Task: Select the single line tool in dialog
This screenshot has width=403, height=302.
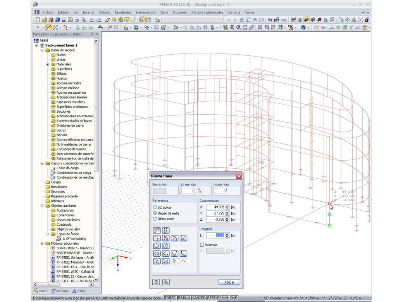Action: pyautogui.click(x=157, y=230)
